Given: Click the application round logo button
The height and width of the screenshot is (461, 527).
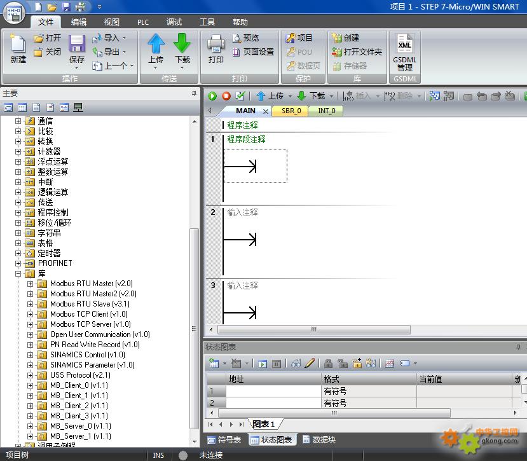Looking at the screenshot, I should (x=14, y=13).
